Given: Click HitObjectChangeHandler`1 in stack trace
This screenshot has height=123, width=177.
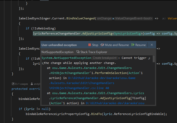Looking at the screenshot, I should (72, 73).
